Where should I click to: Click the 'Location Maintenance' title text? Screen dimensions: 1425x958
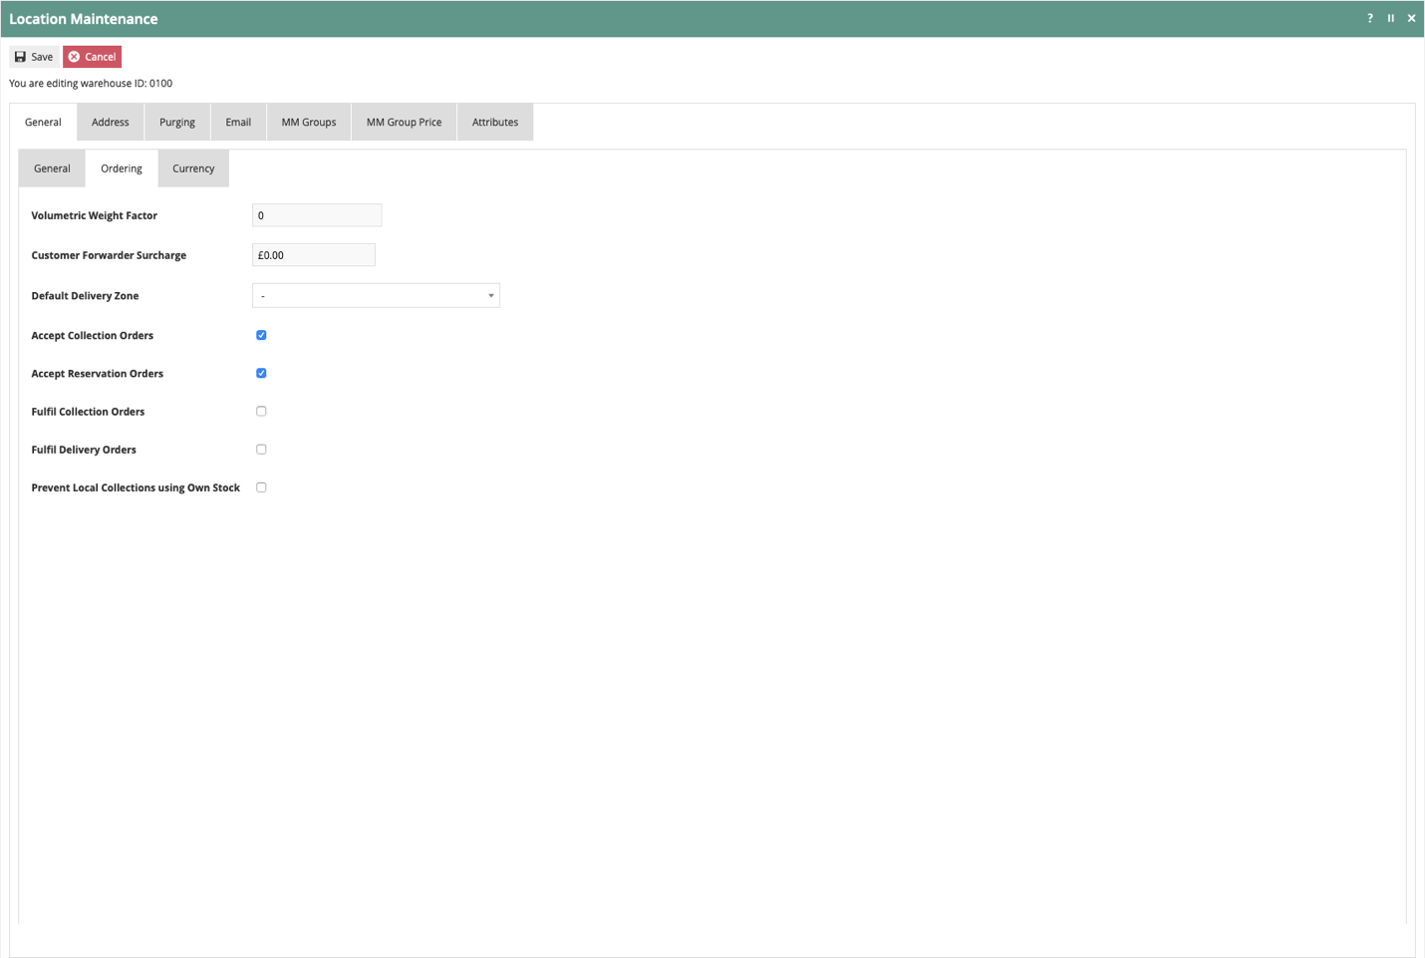pos(84,19)
